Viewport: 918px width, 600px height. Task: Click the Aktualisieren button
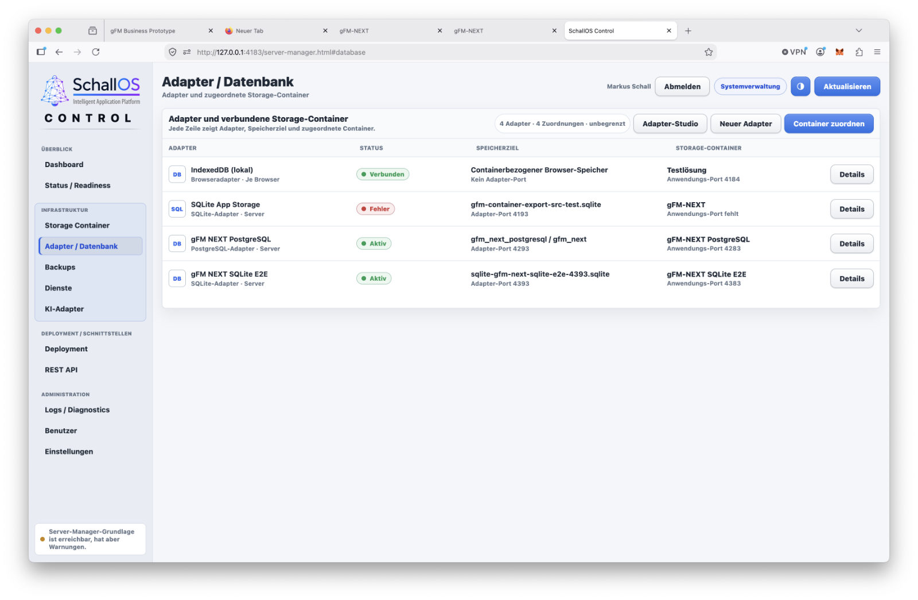point(847,87)
